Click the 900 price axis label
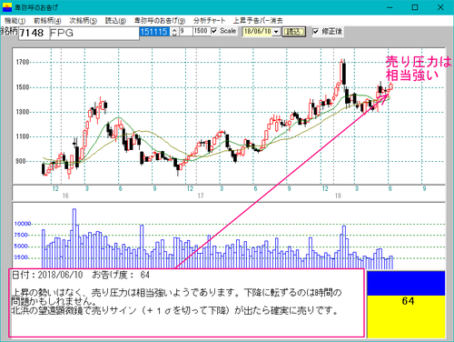The image size is (454, 342). (x=21, y=161)
